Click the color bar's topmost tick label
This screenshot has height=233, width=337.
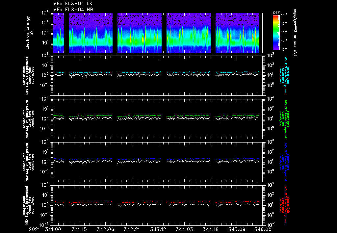(284, 15)
